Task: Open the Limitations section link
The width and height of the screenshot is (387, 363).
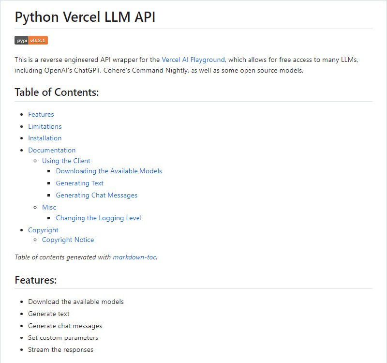Action: tap(45, 126)
